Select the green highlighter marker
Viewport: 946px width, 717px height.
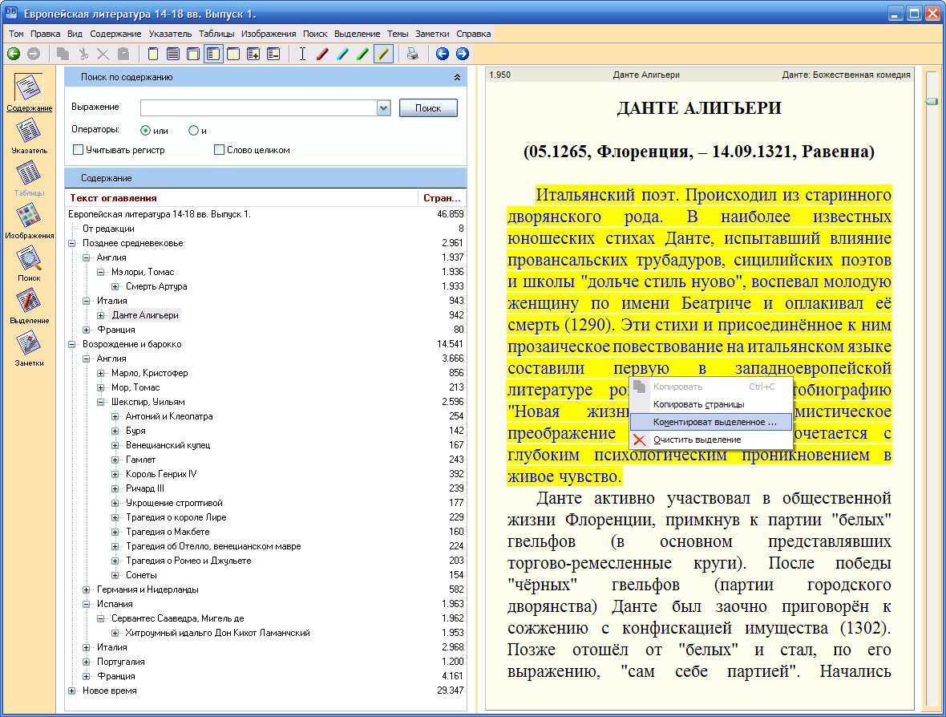pos(362,55)
